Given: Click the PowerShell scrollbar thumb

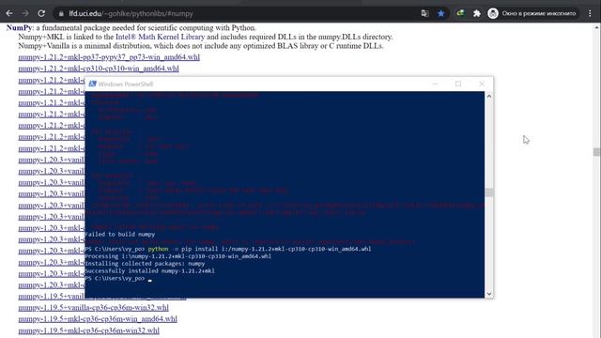Looking at the screenshot, I should pos(488,192).
